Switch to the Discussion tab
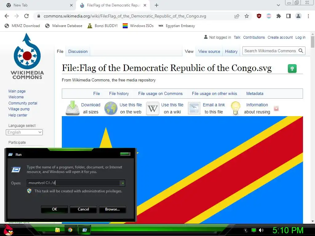315x236 pixels. (x=78, y=51)
